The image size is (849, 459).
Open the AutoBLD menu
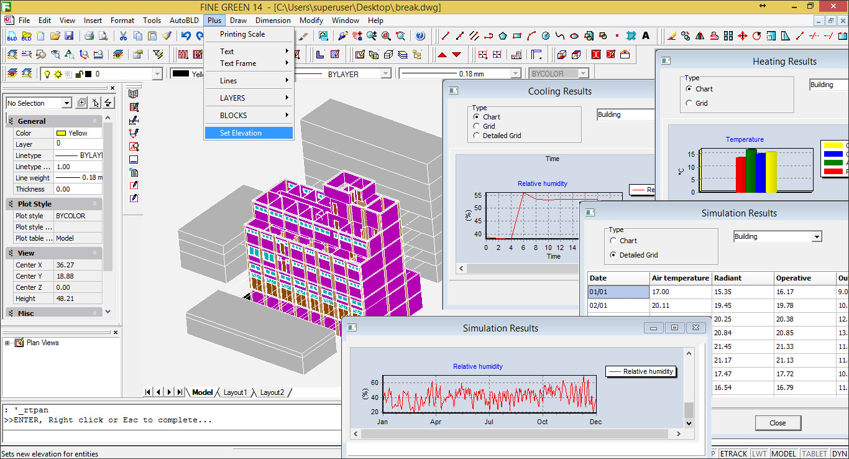184,21
